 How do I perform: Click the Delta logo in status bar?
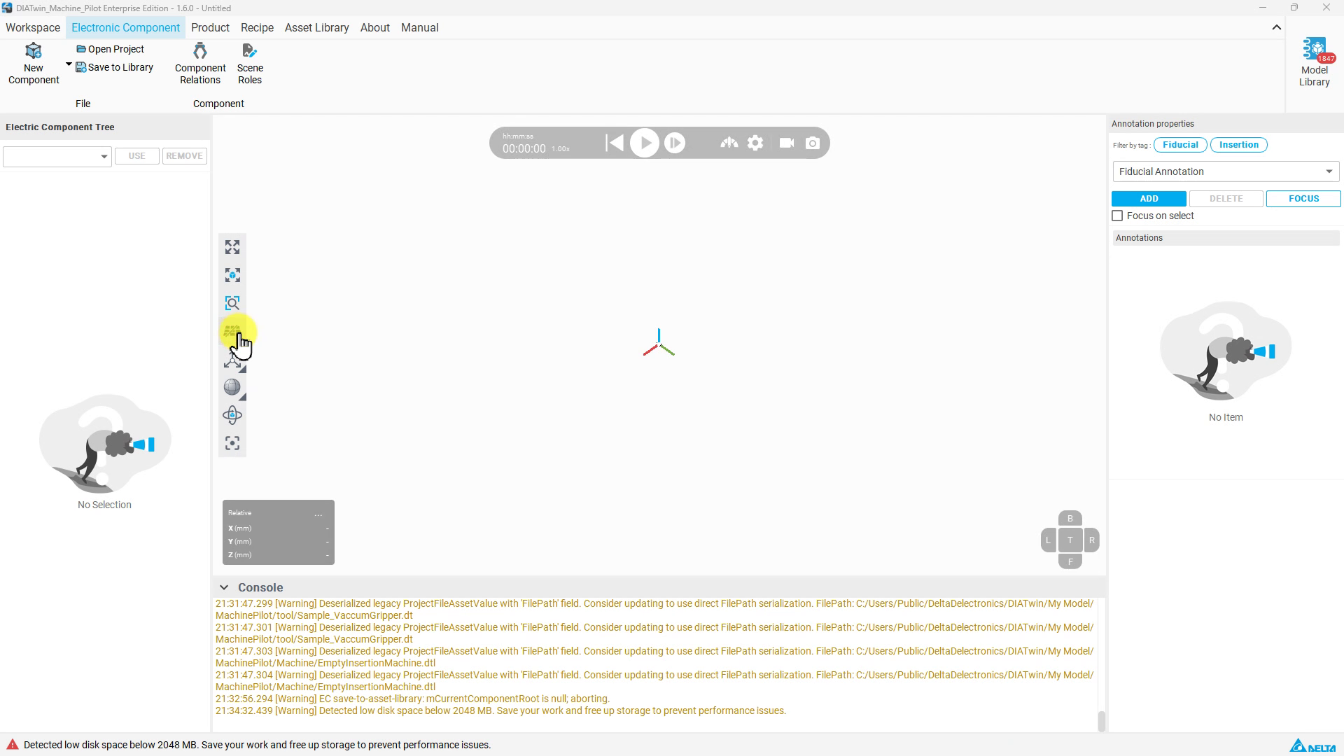pos(1312,745)
